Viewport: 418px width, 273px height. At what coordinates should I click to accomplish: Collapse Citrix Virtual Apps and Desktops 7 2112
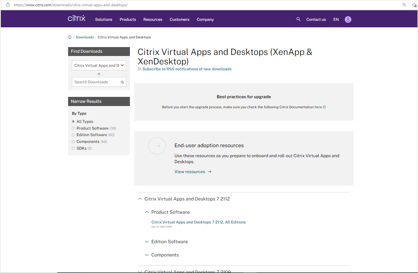[x=140, y=199]
